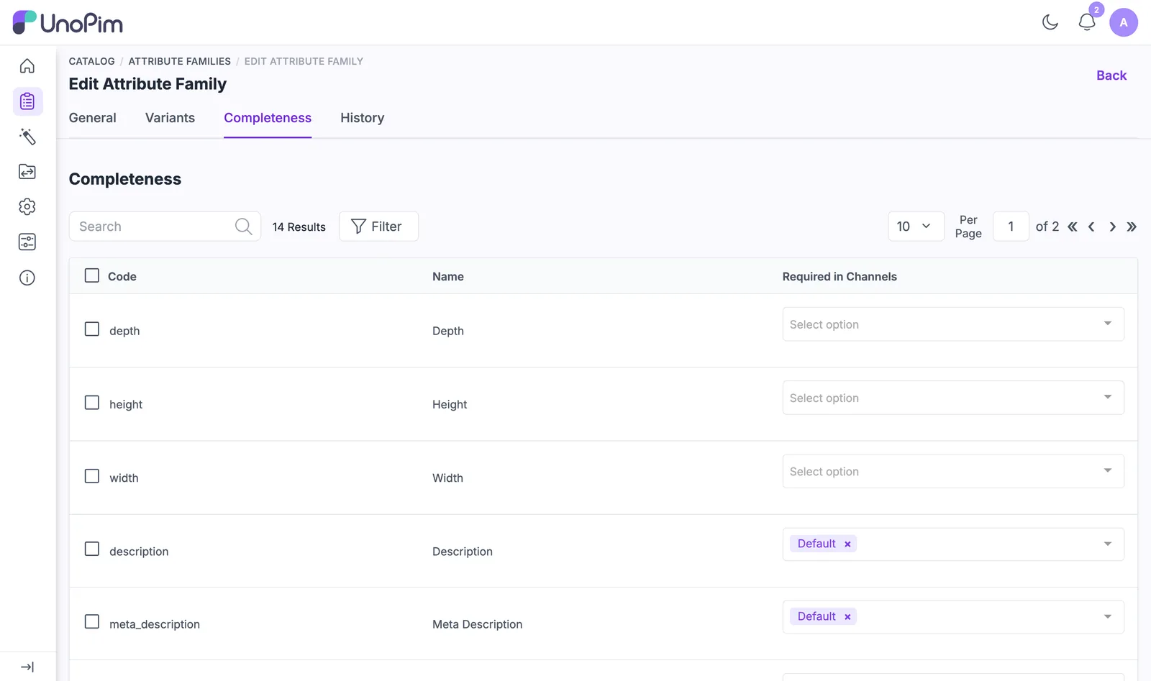1151x681 pixels.
Task: Expand the Description channels dropdown
Action: click(x=1108, y=544)
